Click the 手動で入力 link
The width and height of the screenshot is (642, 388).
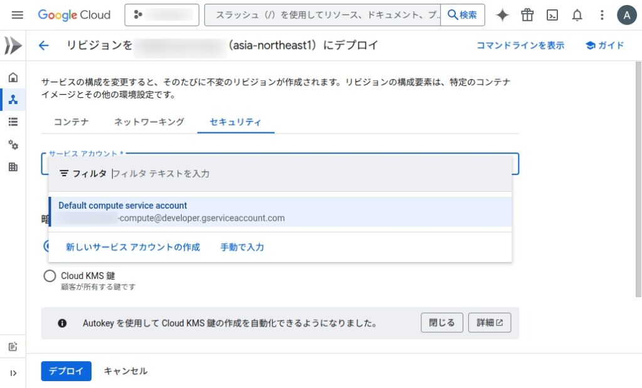click(x=242, y=248)
